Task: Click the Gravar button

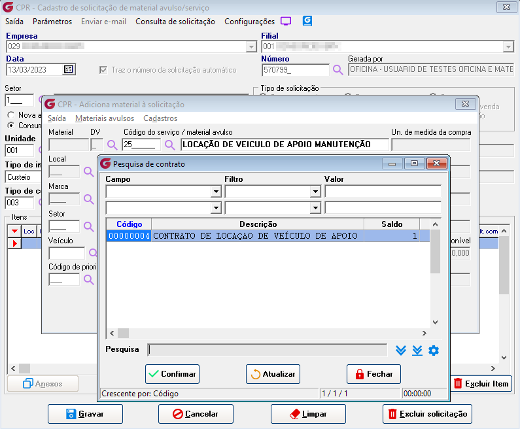Action: click(85, 414)
